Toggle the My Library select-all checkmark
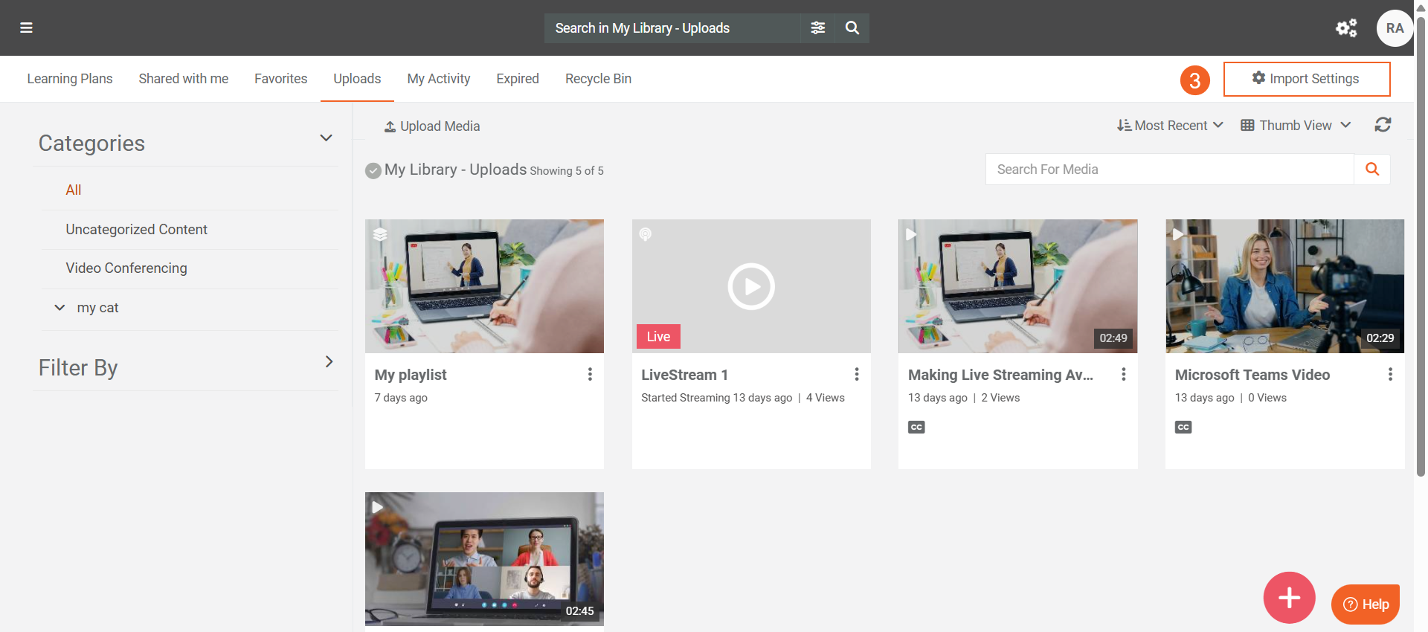This screenshot has height=632, width=1428. coord(373,171)
